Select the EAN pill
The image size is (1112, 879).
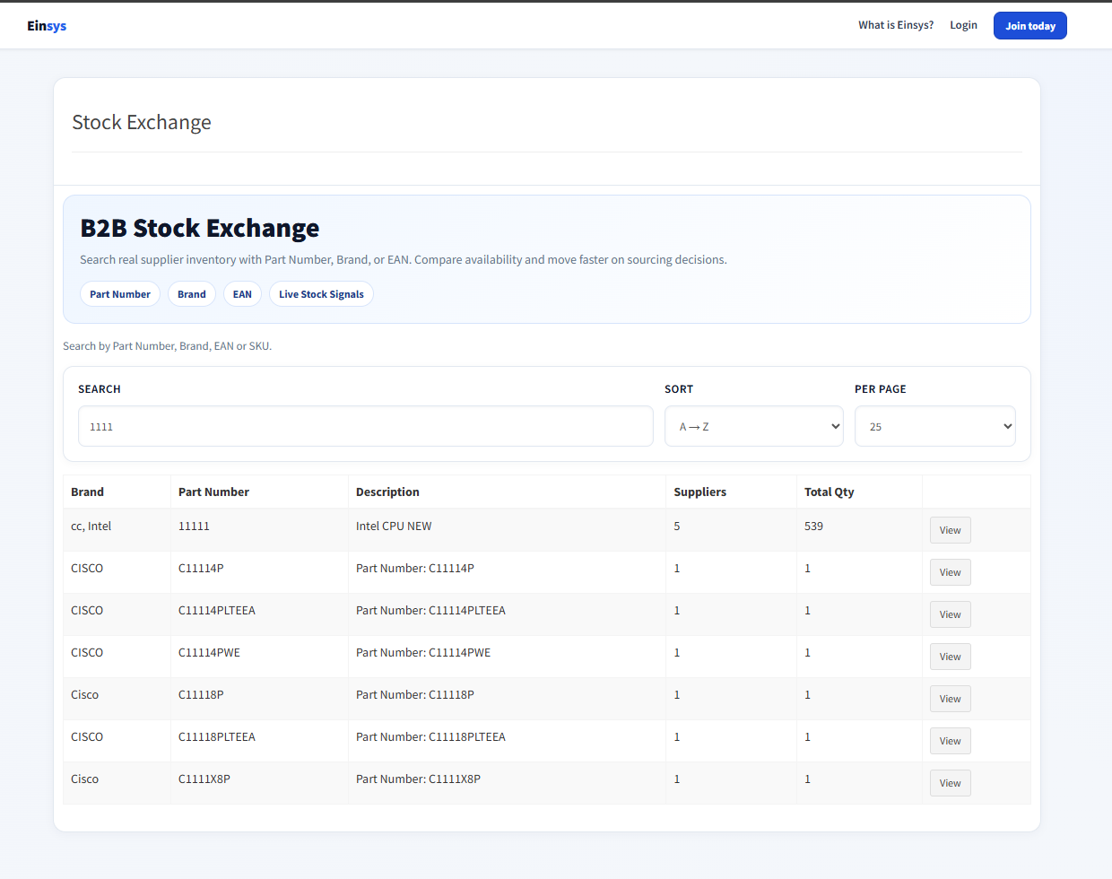click(x=242, y=294)
